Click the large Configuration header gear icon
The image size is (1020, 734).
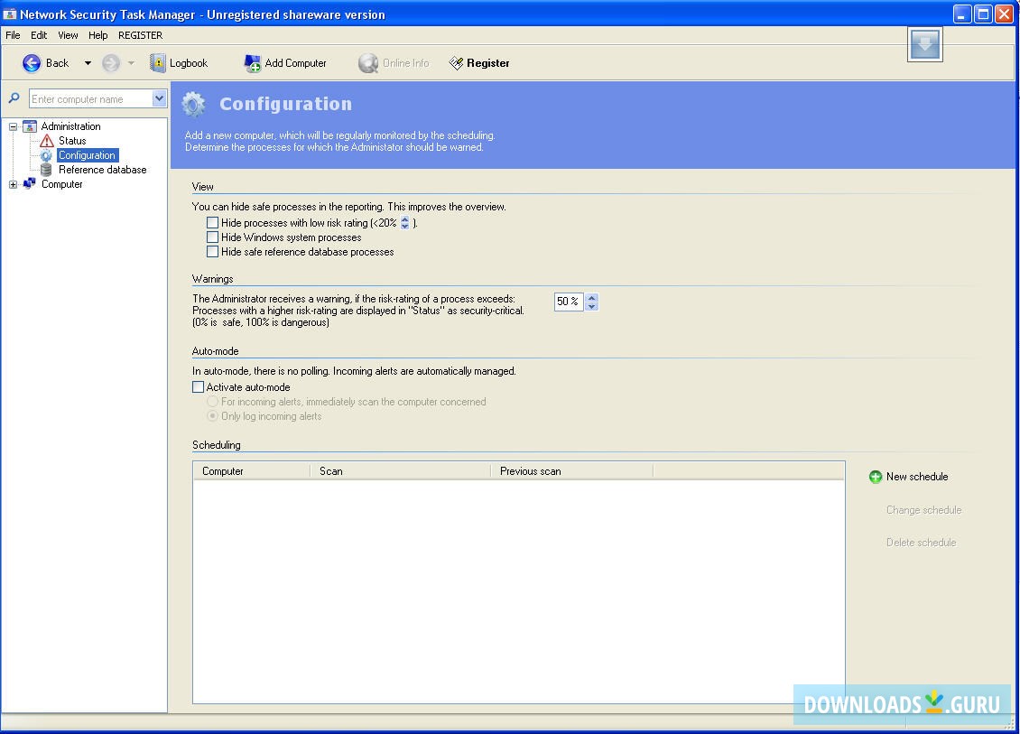click(193, 104)
